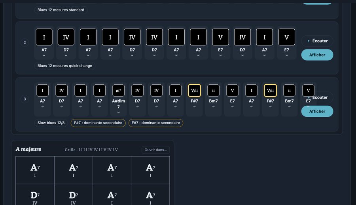Screen dimensions: 356x205
Task: Expand chevron below D7 between E7 and A7
Action: [x=242, y=55]
